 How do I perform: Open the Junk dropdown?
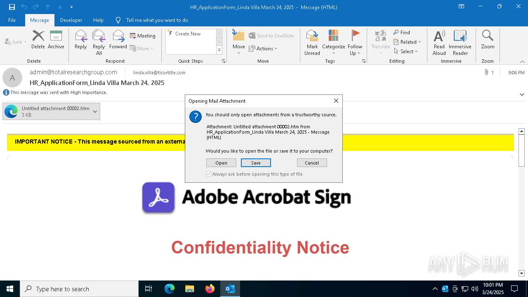(x=16, y=42)
